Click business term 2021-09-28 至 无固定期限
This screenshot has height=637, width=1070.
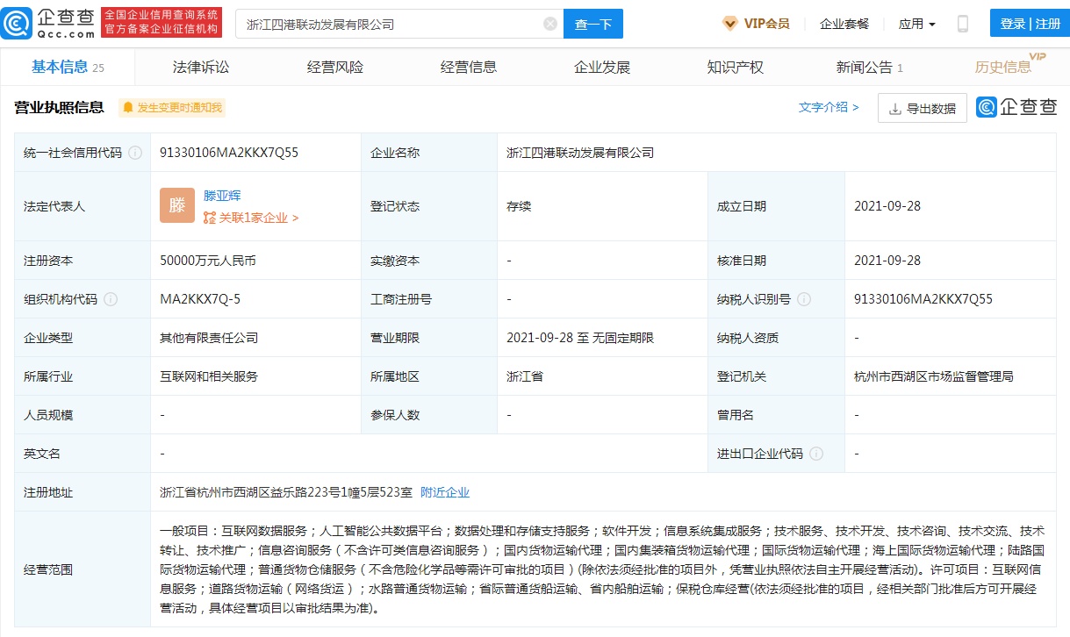click(x=580, y=338)
